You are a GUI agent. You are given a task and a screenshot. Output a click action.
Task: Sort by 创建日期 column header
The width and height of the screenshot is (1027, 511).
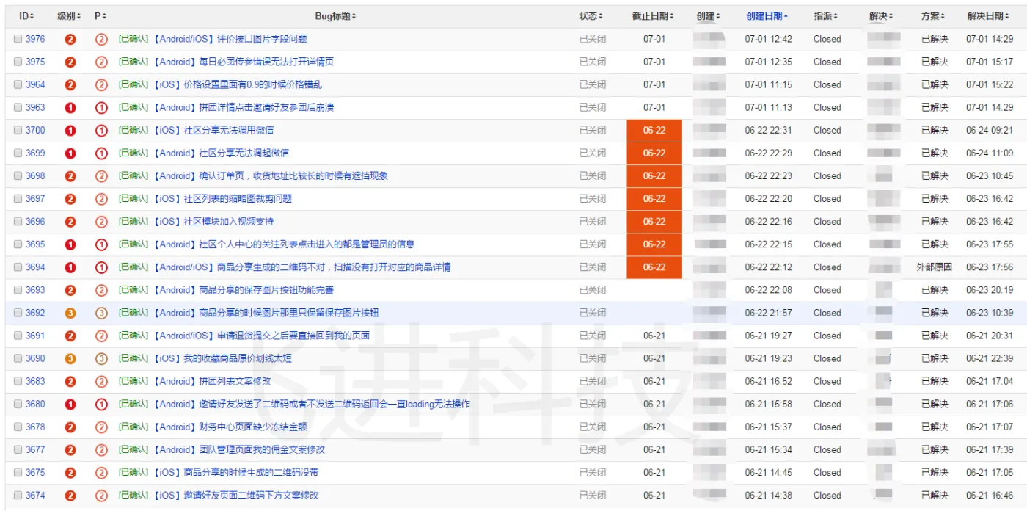click(x=764, y=16)
